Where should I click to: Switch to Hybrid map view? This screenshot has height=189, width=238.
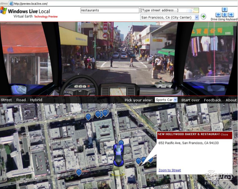[x=36, y=100]
